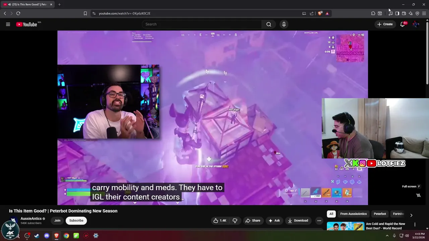The height and width of the screenshot is (241, 429).
Task: Install app icon in address bar
Action: point(304,13)
